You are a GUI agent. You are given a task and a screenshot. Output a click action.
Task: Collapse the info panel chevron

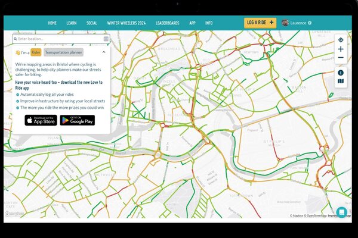(104, 52)
